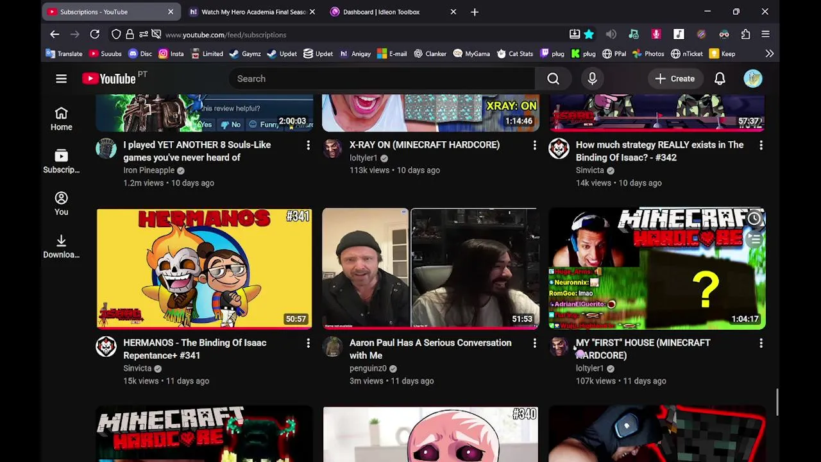Reload the page with refresh button
Screen dimensions: 821x462
[x=94, y=34]
